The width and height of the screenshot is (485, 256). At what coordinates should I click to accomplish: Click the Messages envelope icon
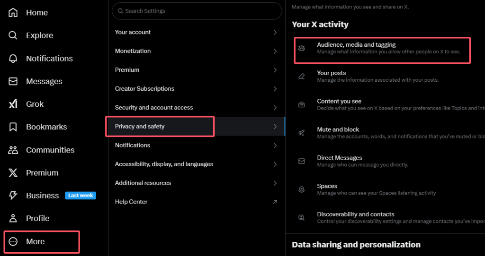(x=13, y=81)
